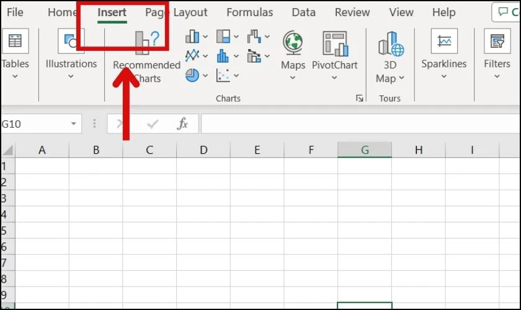Expand the Sparklines dropdown chevron
Image resolution: width=521 pixels, height=310 pixels.
tap(444, 76)
